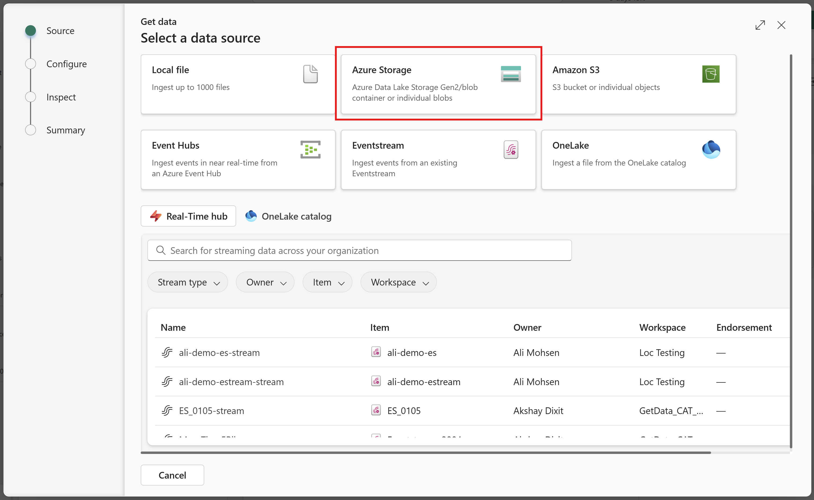Screen dimensions: 814x500
Task: Click the Eventstream card icon
Action: tap(511, 149)
